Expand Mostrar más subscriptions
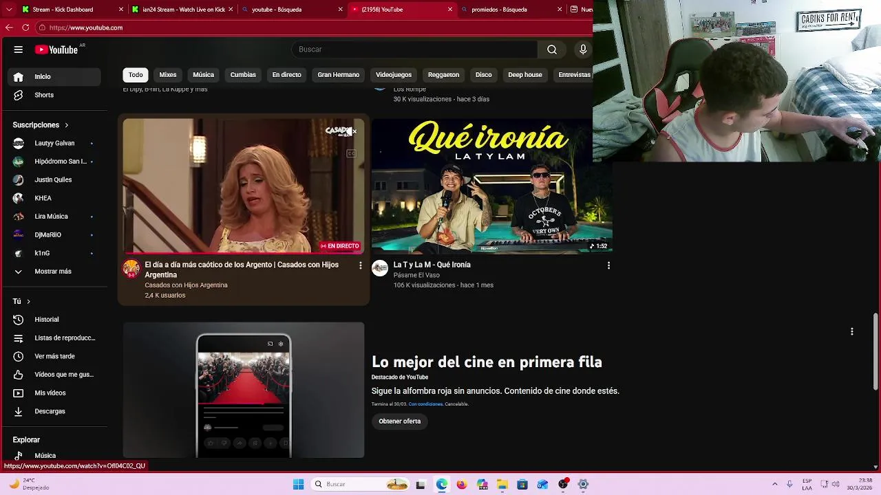Viewport: 881px width, 495px height. coord(54,272)
